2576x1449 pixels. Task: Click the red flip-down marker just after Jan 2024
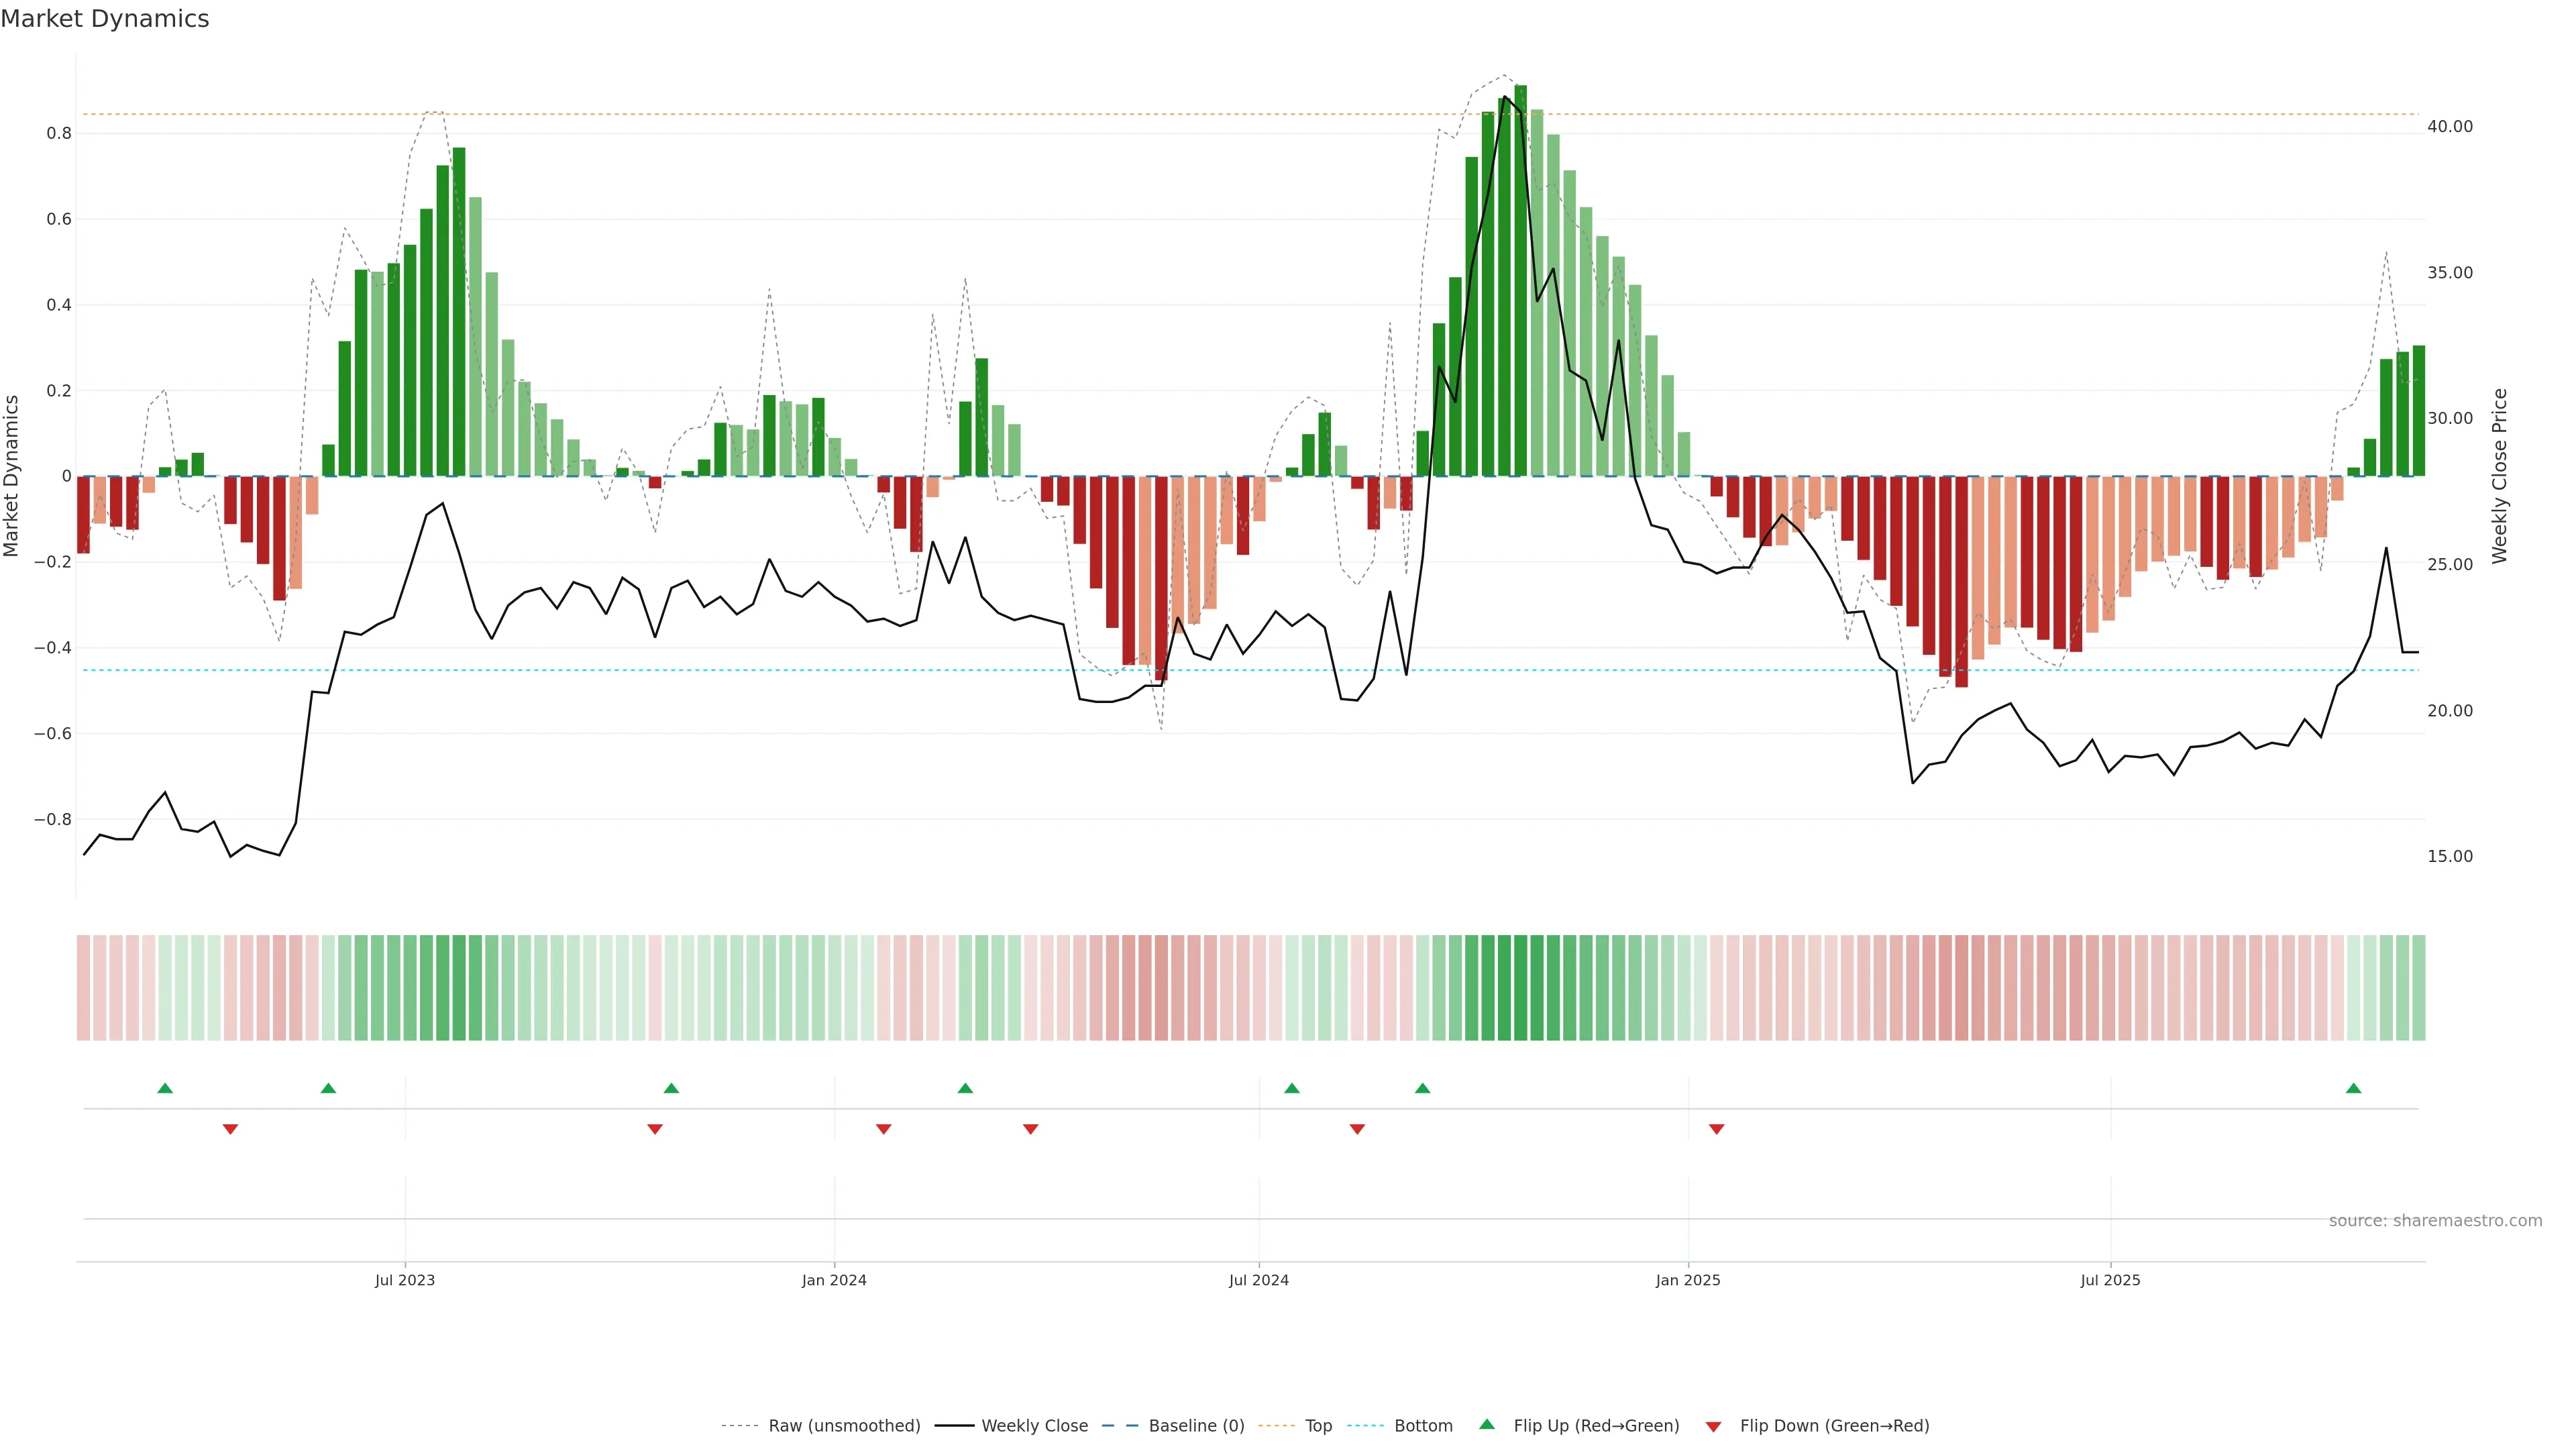pyautogui.click(x=883, y=1129)
